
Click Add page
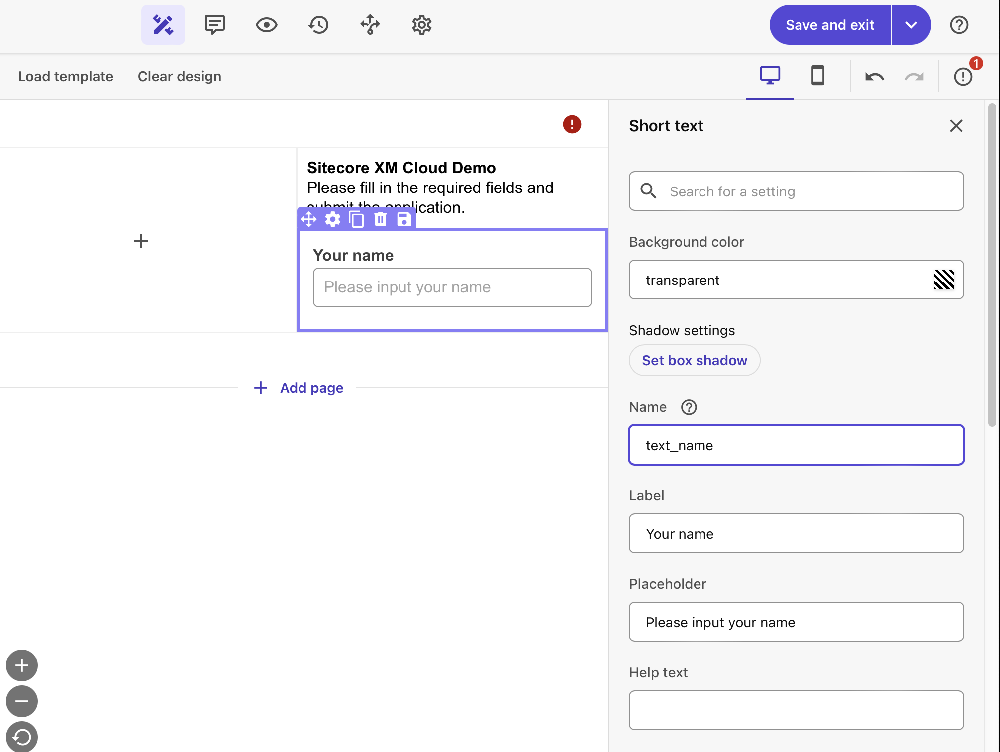point(311,388)
